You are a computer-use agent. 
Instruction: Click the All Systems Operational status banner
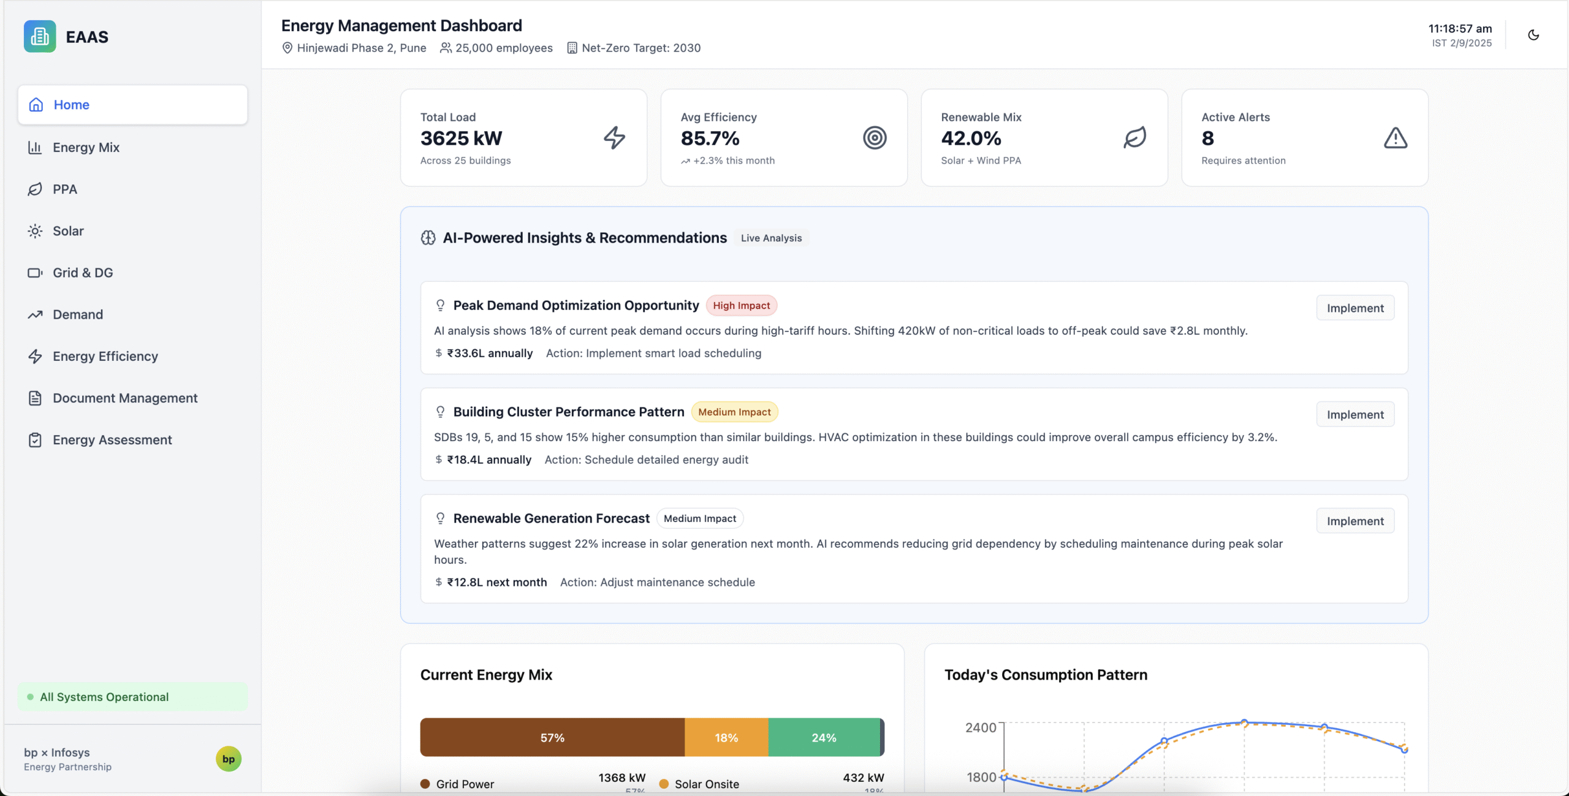132,697
